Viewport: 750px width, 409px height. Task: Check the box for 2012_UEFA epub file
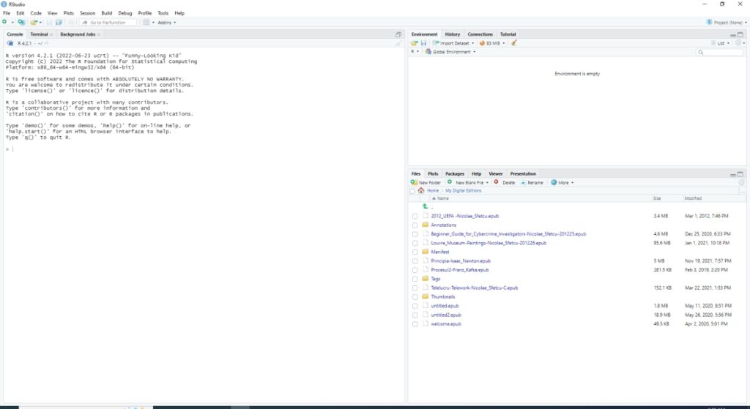click(x=415, y=216)
